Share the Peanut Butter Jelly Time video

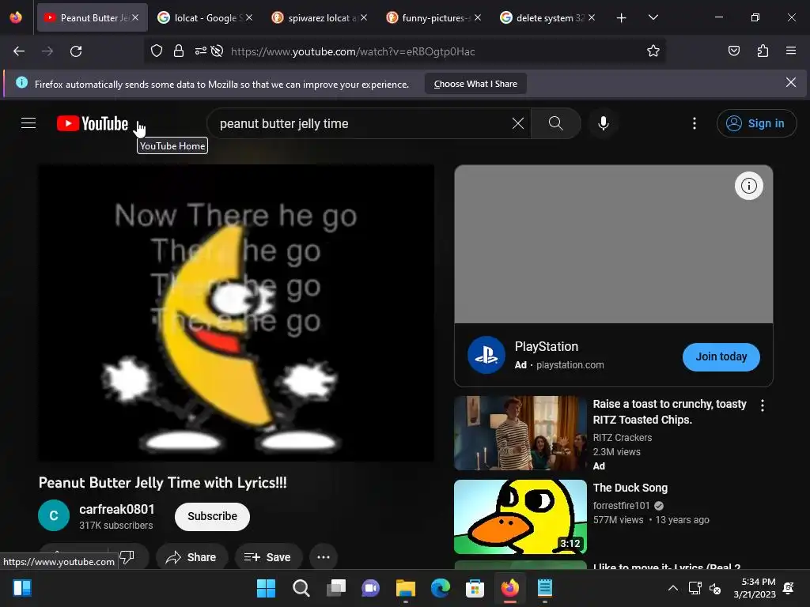click(x=191, y=557)
